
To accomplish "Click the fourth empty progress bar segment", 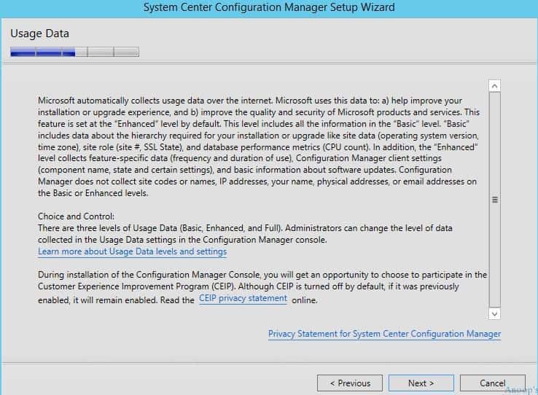I will (x=101, y=52).
